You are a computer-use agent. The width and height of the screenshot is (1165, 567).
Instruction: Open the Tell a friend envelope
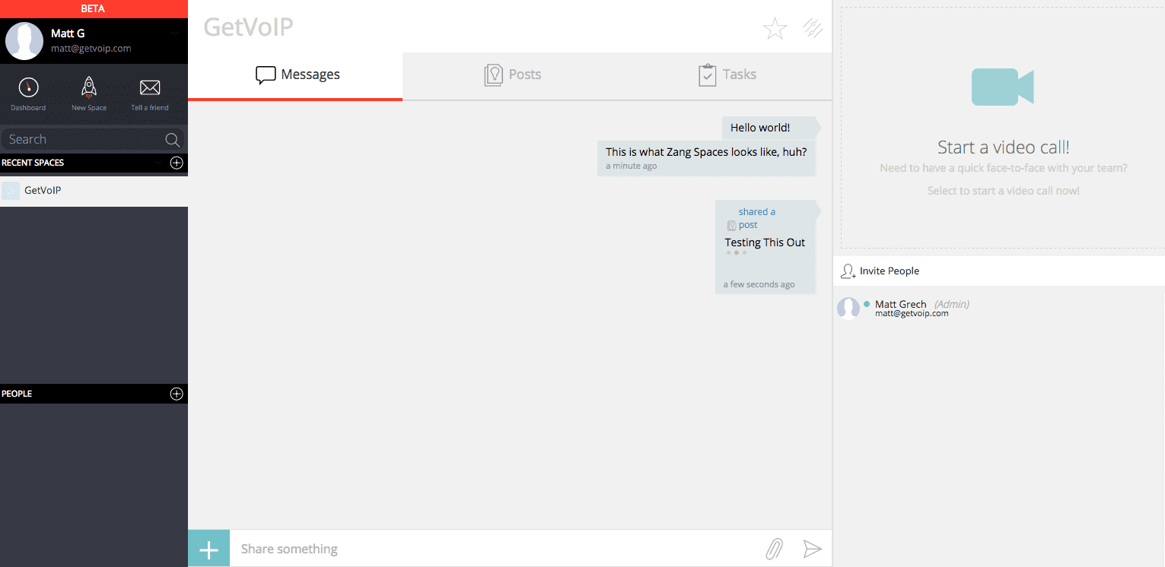150,88
